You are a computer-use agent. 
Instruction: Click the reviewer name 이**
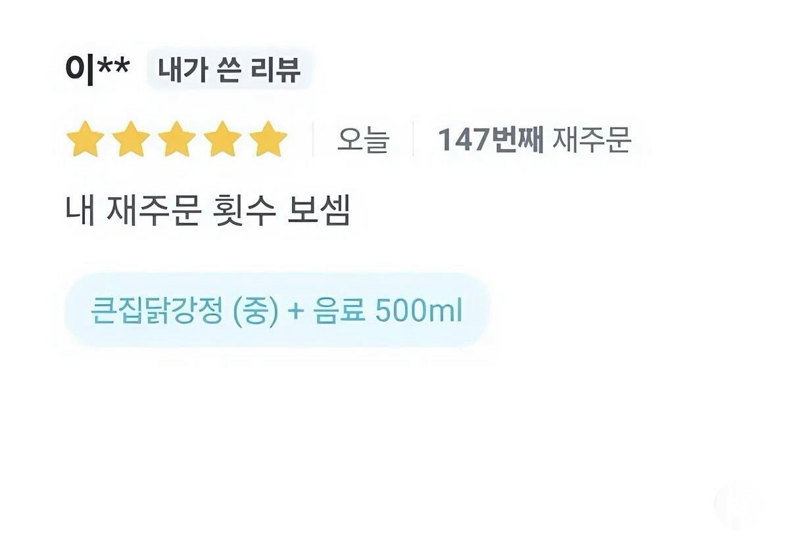click(97, 69)
